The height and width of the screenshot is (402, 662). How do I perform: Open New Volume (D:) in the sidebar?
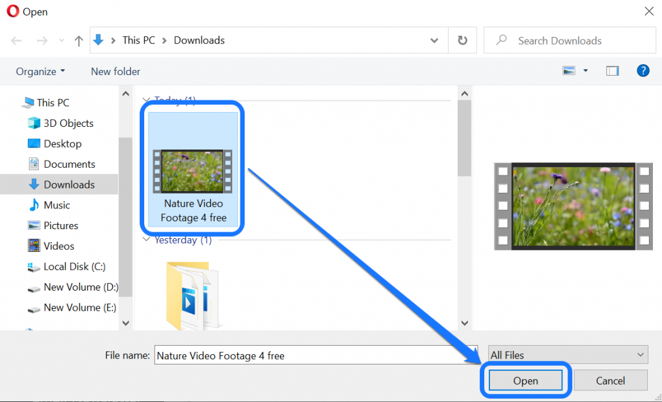(x=72, y=287)
